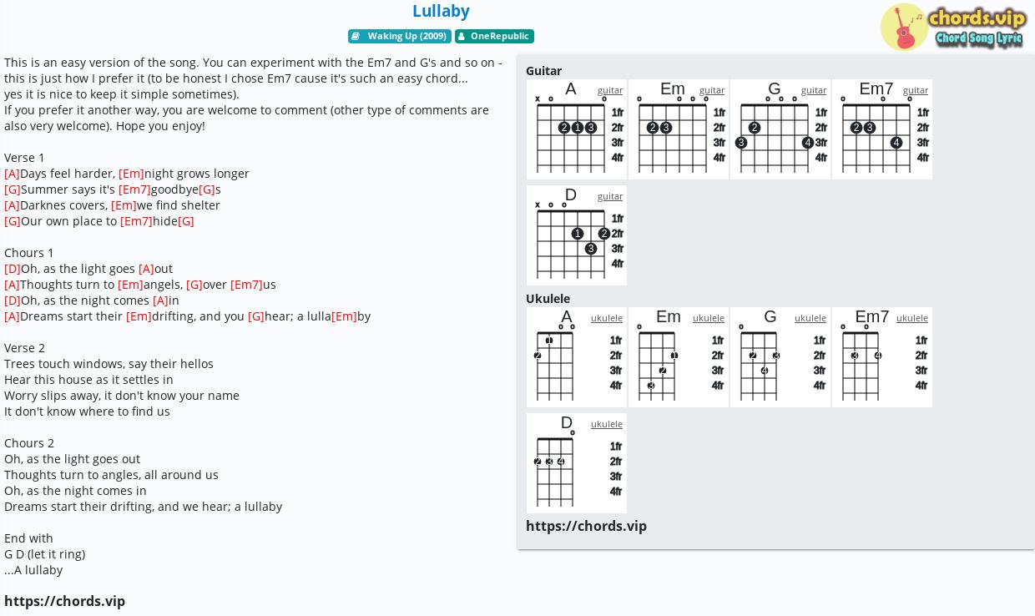Click the 'G D (let it ring)' line

click(x=44, y=554)
